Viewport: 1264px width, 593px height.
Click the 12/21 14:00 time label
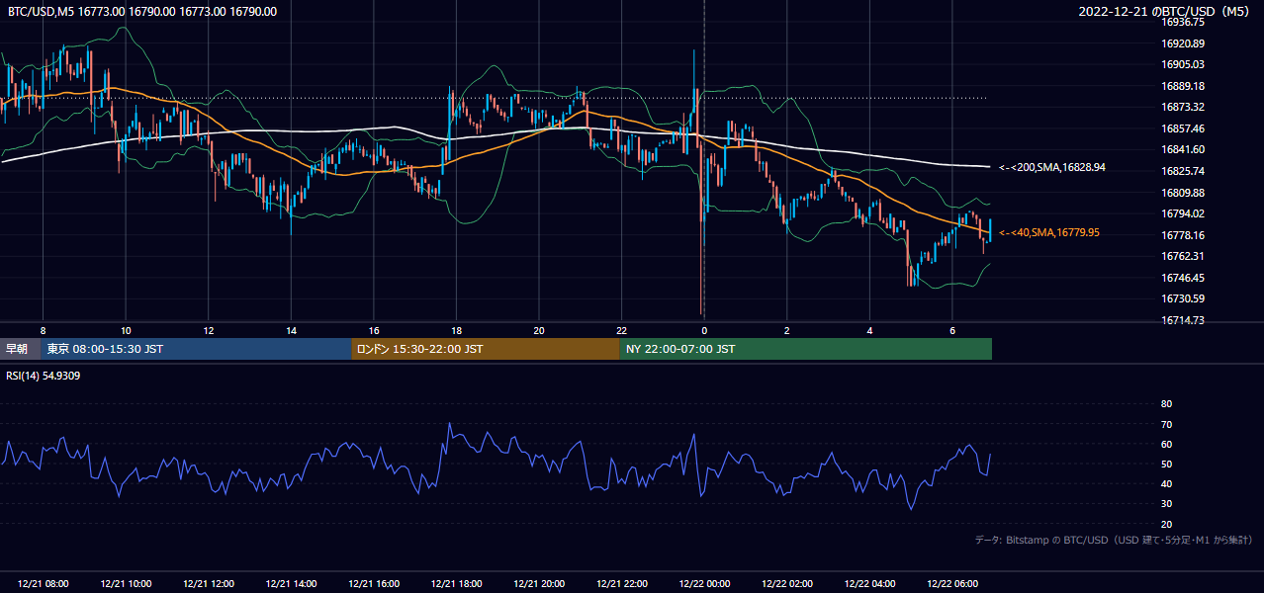point(291,584)
